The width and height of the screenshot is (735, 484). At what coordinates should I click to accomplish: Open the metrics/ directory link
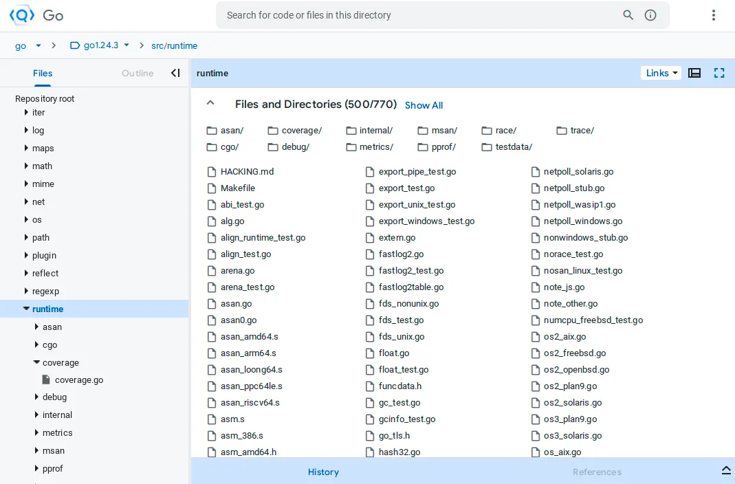(x=376, y=147)
